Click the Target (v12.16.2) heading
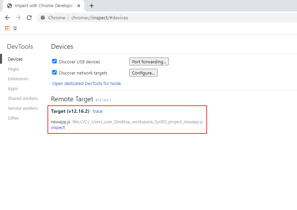Image resolution: width=297 pixels, height=210 pixels. (70, 111)
